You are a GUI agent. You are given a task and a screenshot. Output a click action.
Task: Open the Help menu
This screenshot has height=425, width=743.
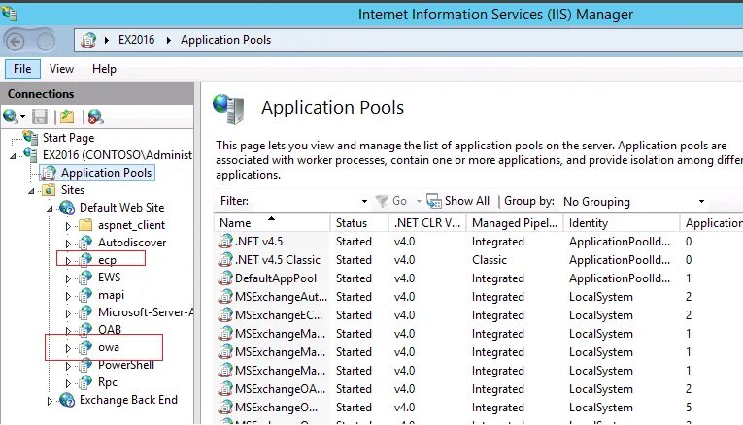pyautogui.click(x=104, y=69)
